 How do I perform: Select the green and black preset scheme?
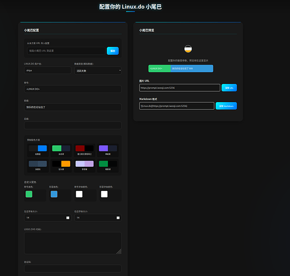tap(108, 166)
